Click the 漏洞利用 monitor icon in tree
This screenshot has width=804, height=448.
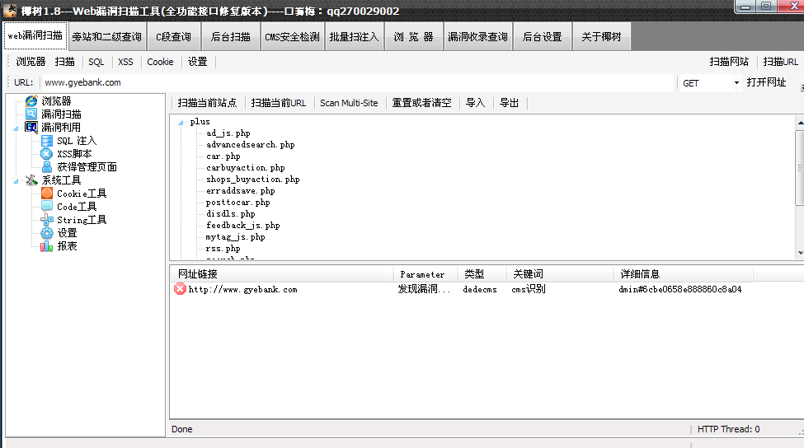click(31, 127)
